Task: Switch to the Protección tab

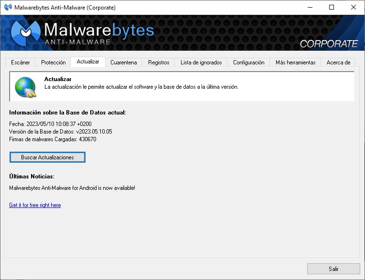Action: 54,62
